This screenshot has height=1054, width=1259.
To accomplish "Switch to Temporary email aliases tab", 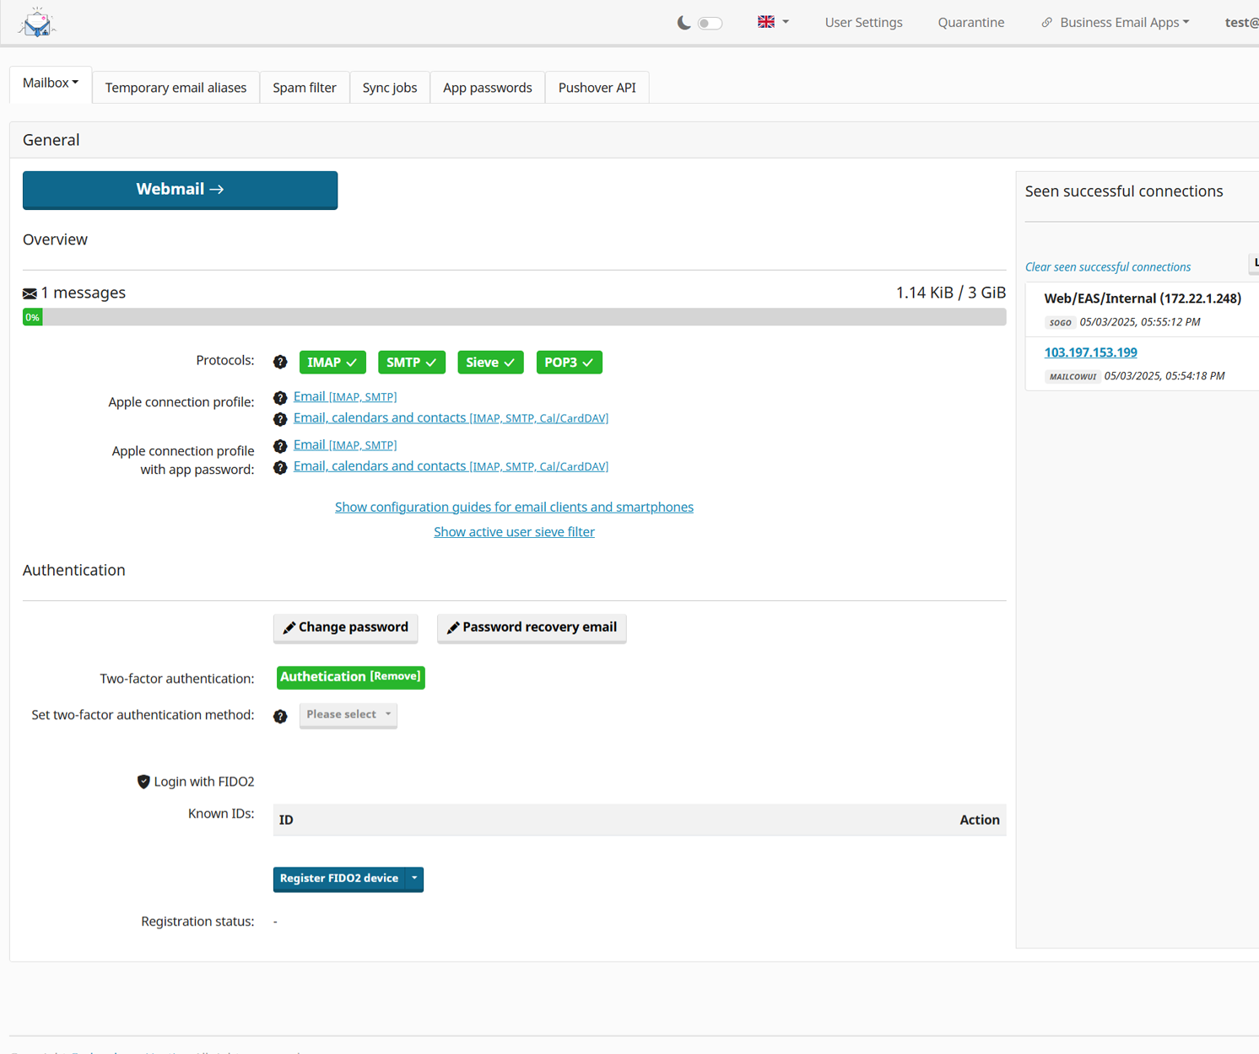I will pyautogui.click(x=176, y=88).
